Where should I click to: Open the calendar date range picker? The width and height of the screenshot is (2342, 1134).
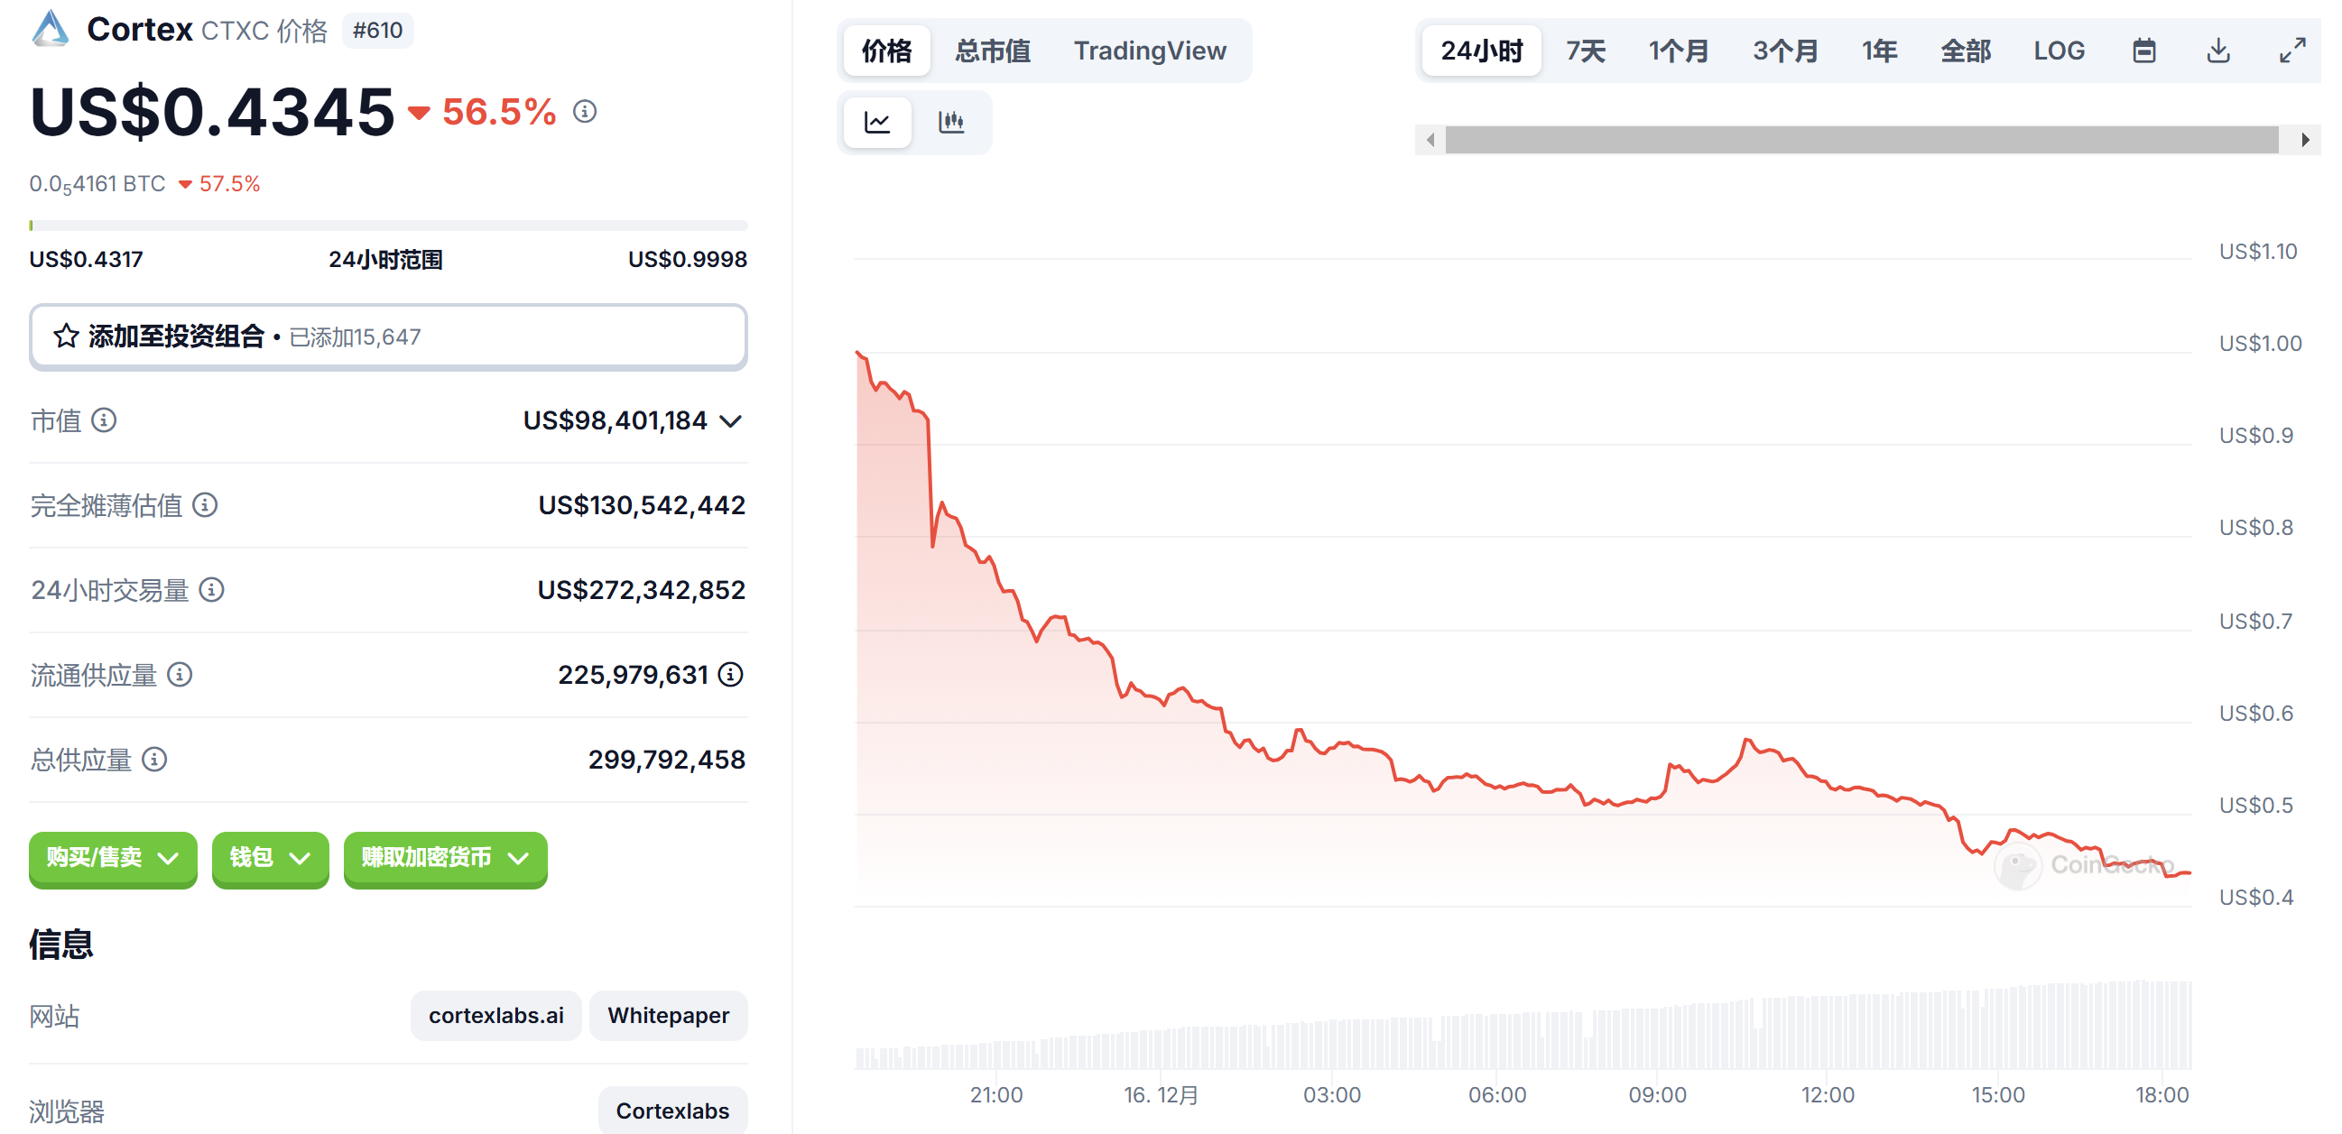tap(2143, 51)
